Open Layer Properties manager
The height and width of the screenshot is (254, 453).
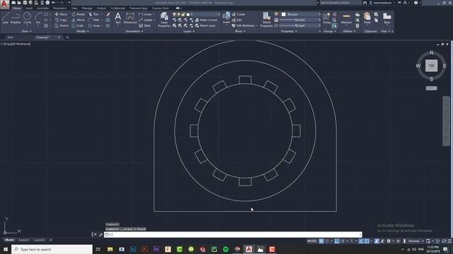[164, 20]
